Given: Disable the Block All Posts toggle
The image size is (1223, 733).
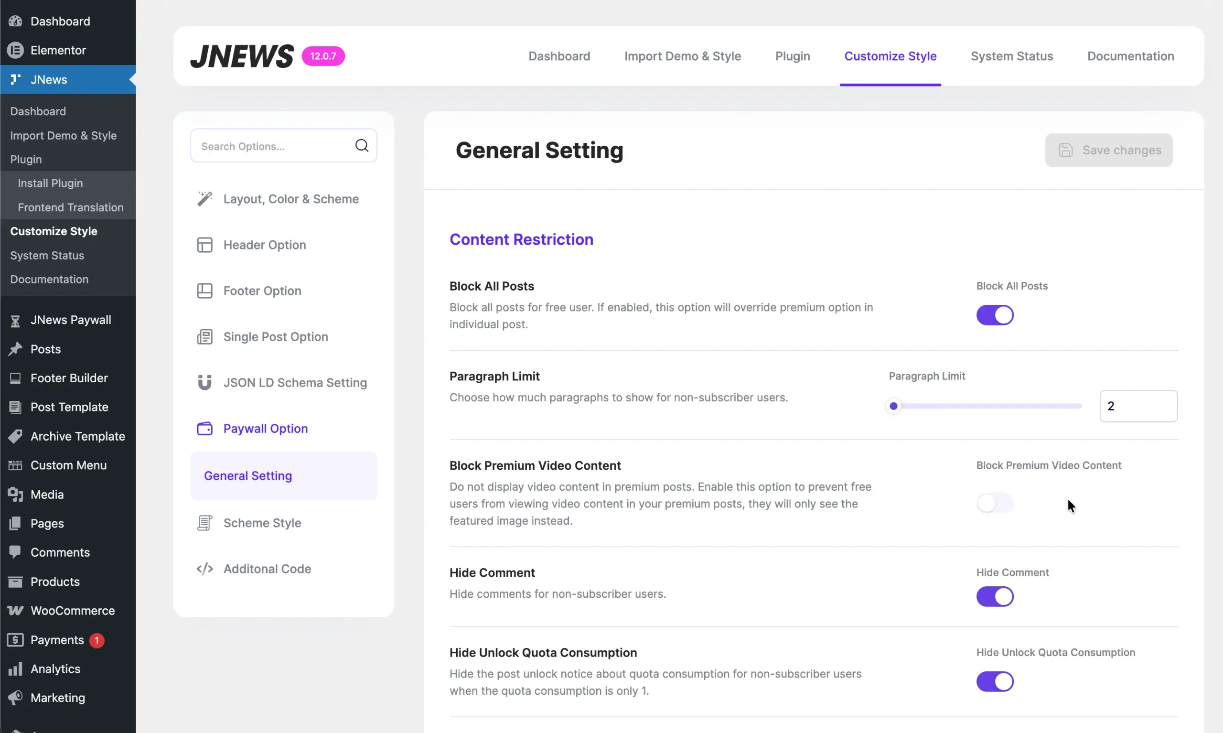Looking at the screenshot, I should point(994,314).
